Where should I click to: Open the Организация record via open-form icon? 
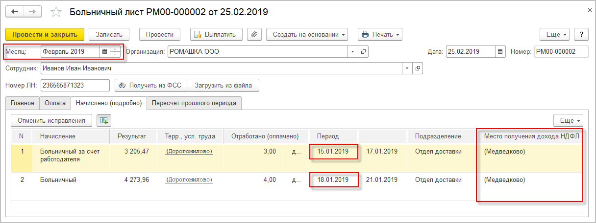(x=363, y=51)
